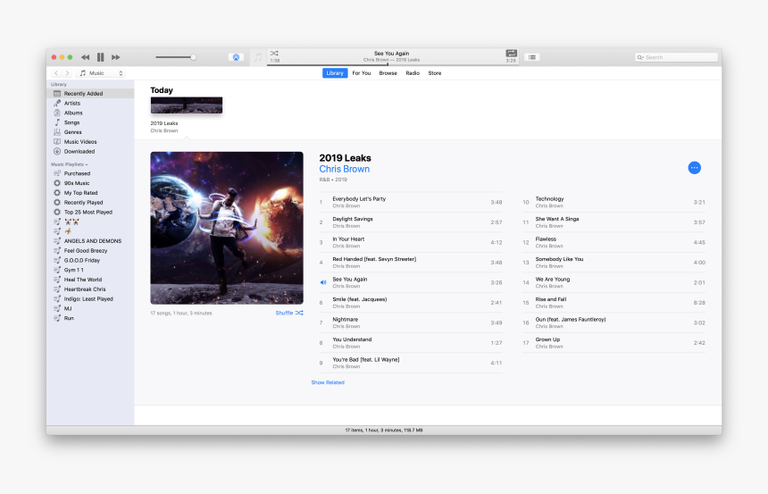Screen dimensions: 768x494
Task: Click the Purchased playlist icon
Action: coord(57,173)
